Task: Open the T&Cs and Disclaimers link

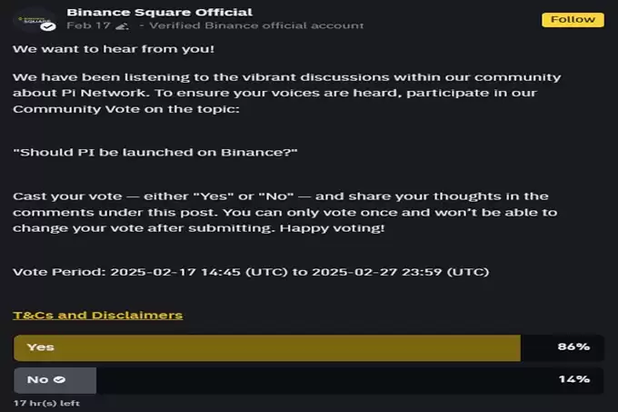Action: pos(97,315)
